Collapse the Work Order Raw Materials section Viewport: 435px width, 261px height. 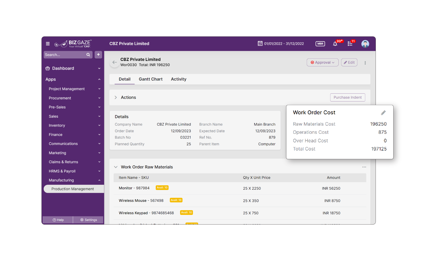(x=116, y=167)
